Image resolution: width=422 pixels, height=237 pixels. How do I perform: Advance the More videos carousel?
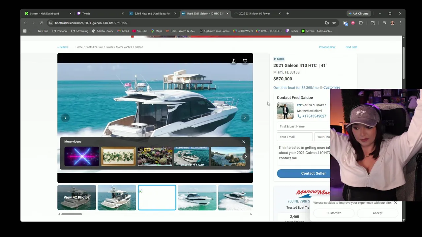[x=246, y=157]
